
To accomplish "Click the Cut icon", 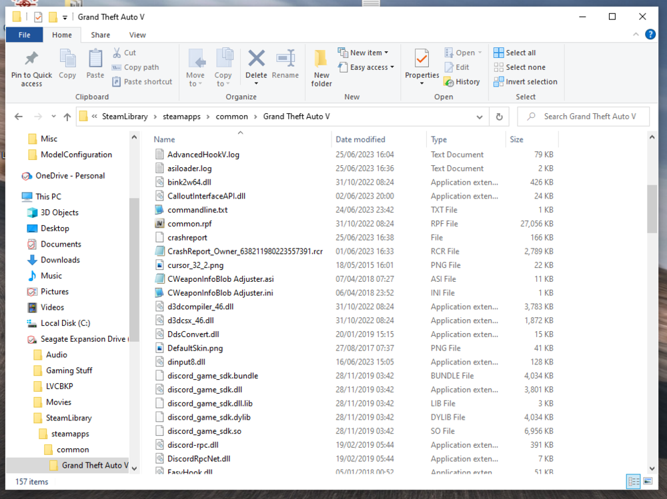I will click(117, 51).
